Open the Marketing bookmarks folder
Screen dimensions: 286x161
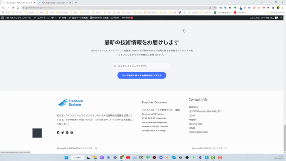point(62,13)
